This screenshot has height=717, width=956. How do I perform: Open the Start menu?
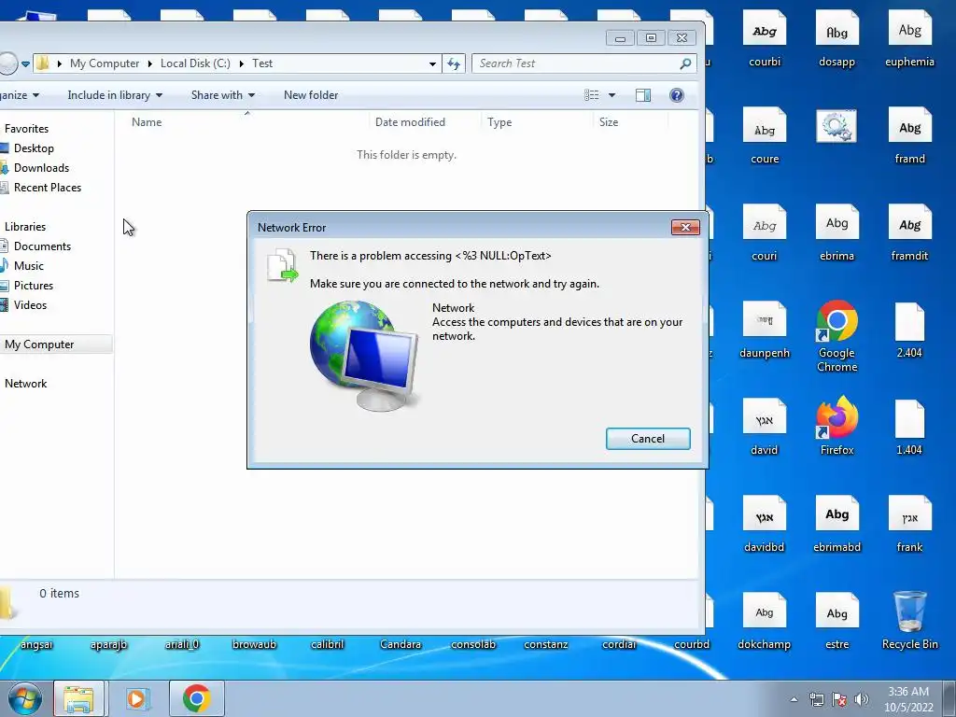pyautogui.click(x=24, y=698)
